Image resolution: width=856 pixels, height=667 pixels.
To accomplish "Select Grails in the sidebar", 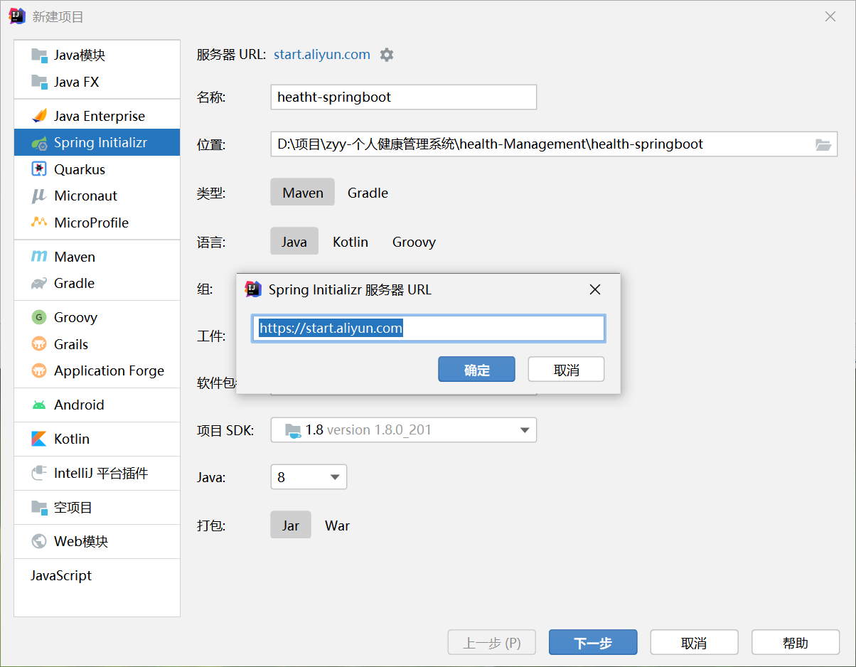I will [97, 344].
